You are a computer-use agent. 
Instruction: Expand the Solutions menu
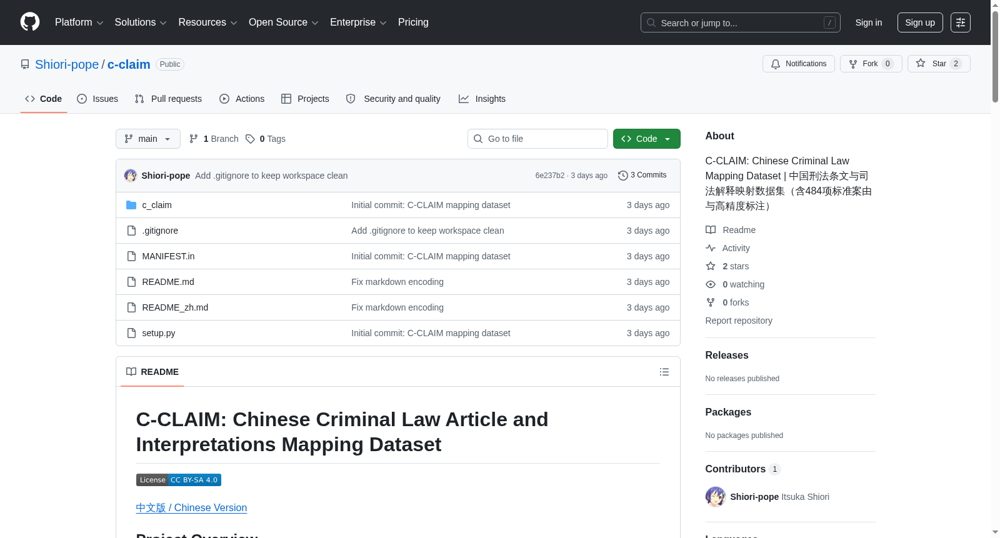(x=141, y=22)
